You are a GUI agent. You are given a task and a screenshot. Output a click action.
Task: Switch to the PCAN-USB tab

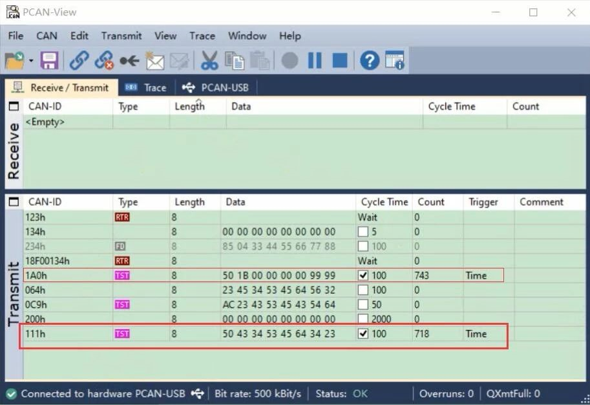216,88
